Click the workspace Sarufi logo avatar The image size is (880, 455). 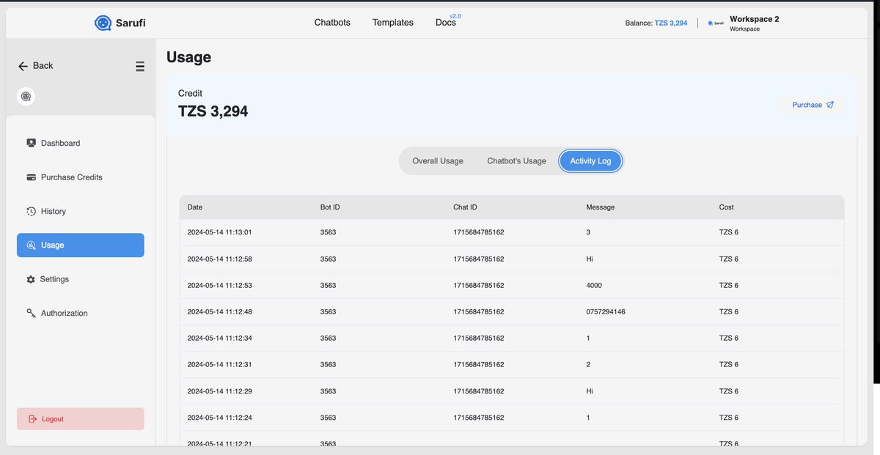[716, 23]
